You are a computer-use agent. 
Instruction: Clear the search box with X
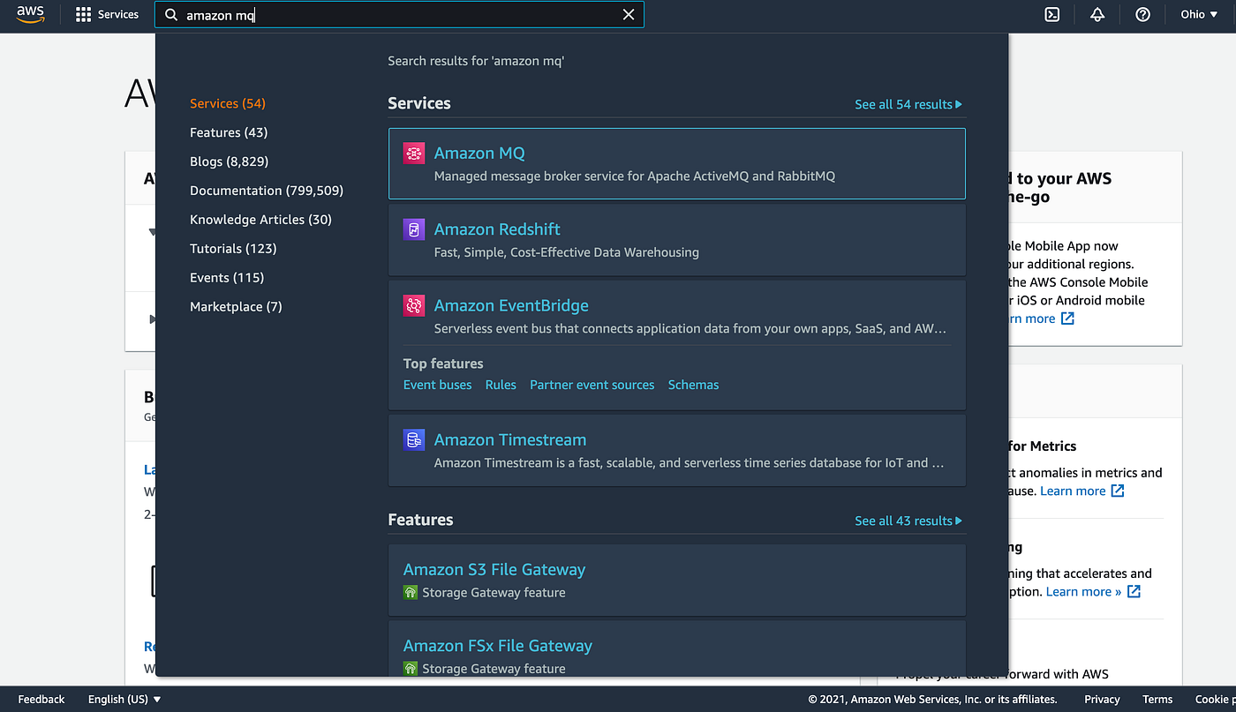point(629,15)
